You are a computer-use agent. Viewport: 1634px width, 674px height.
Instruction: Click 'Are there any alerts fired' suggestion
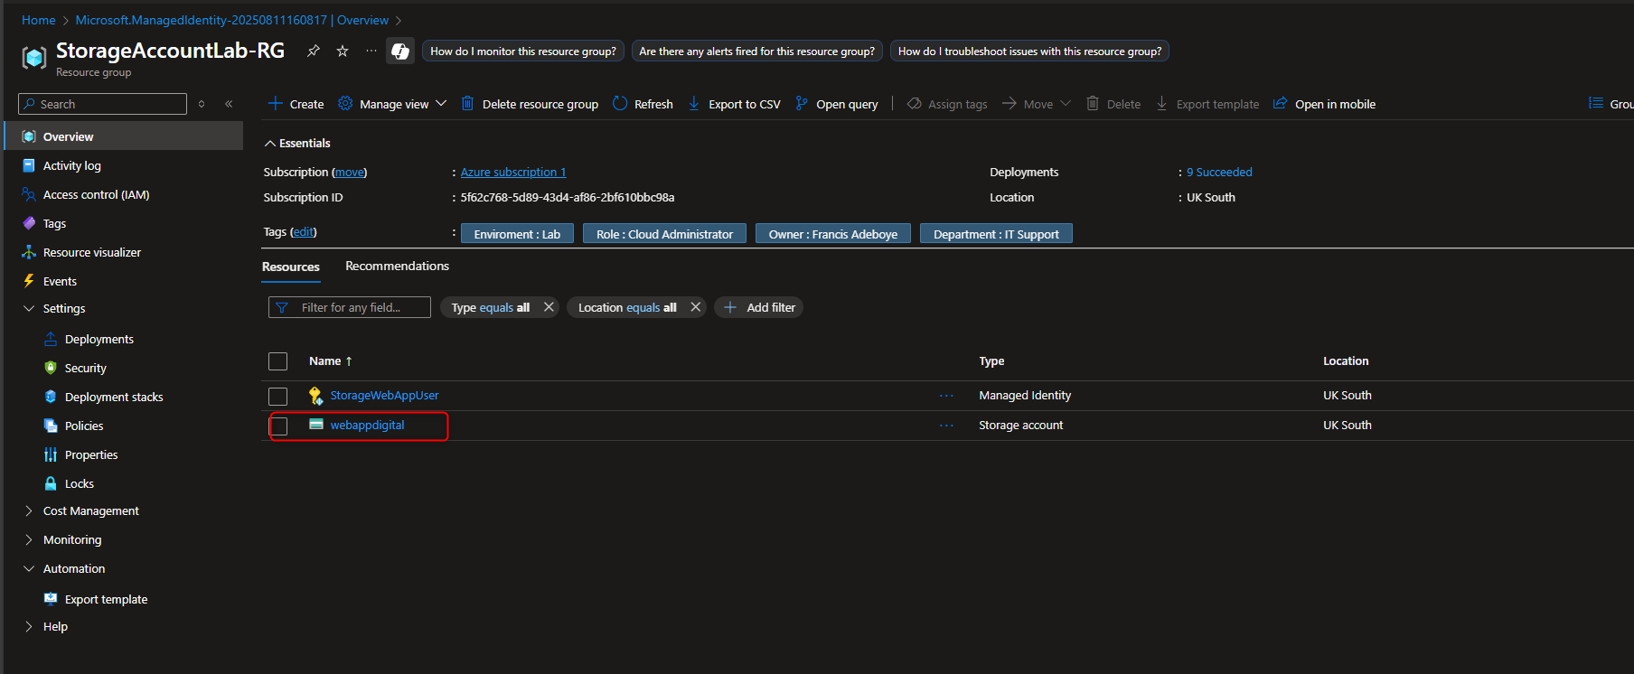757,51
